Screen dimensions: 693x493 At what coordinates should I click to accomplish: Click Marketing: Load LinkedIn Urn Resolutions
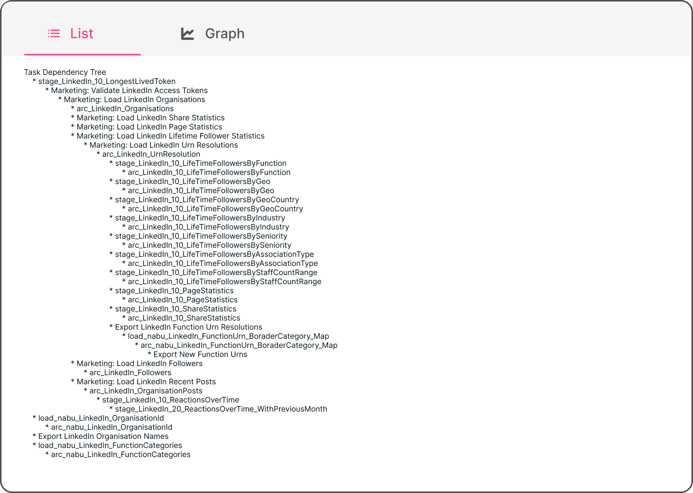pyautogui.click(x=164, y=145)
